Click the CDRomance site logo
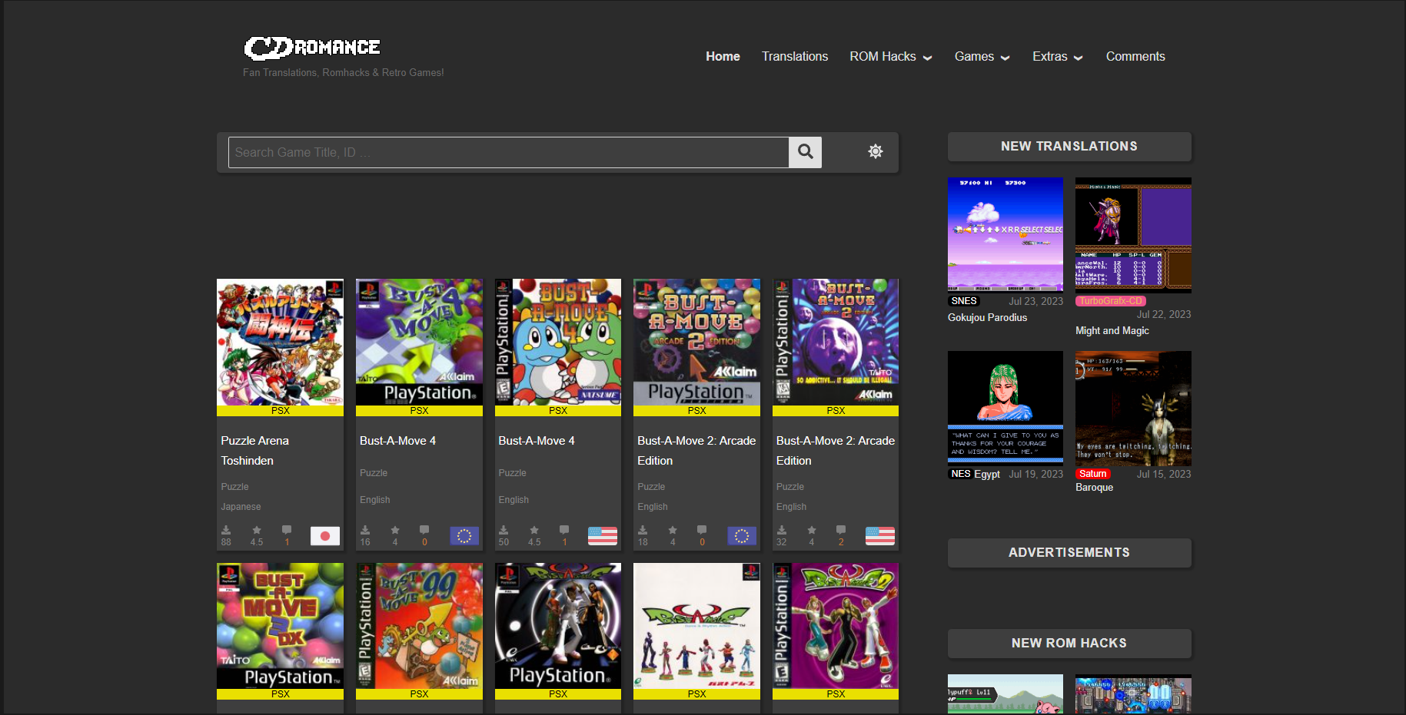This screenshot has width=1406, height=715. point(312,48)
